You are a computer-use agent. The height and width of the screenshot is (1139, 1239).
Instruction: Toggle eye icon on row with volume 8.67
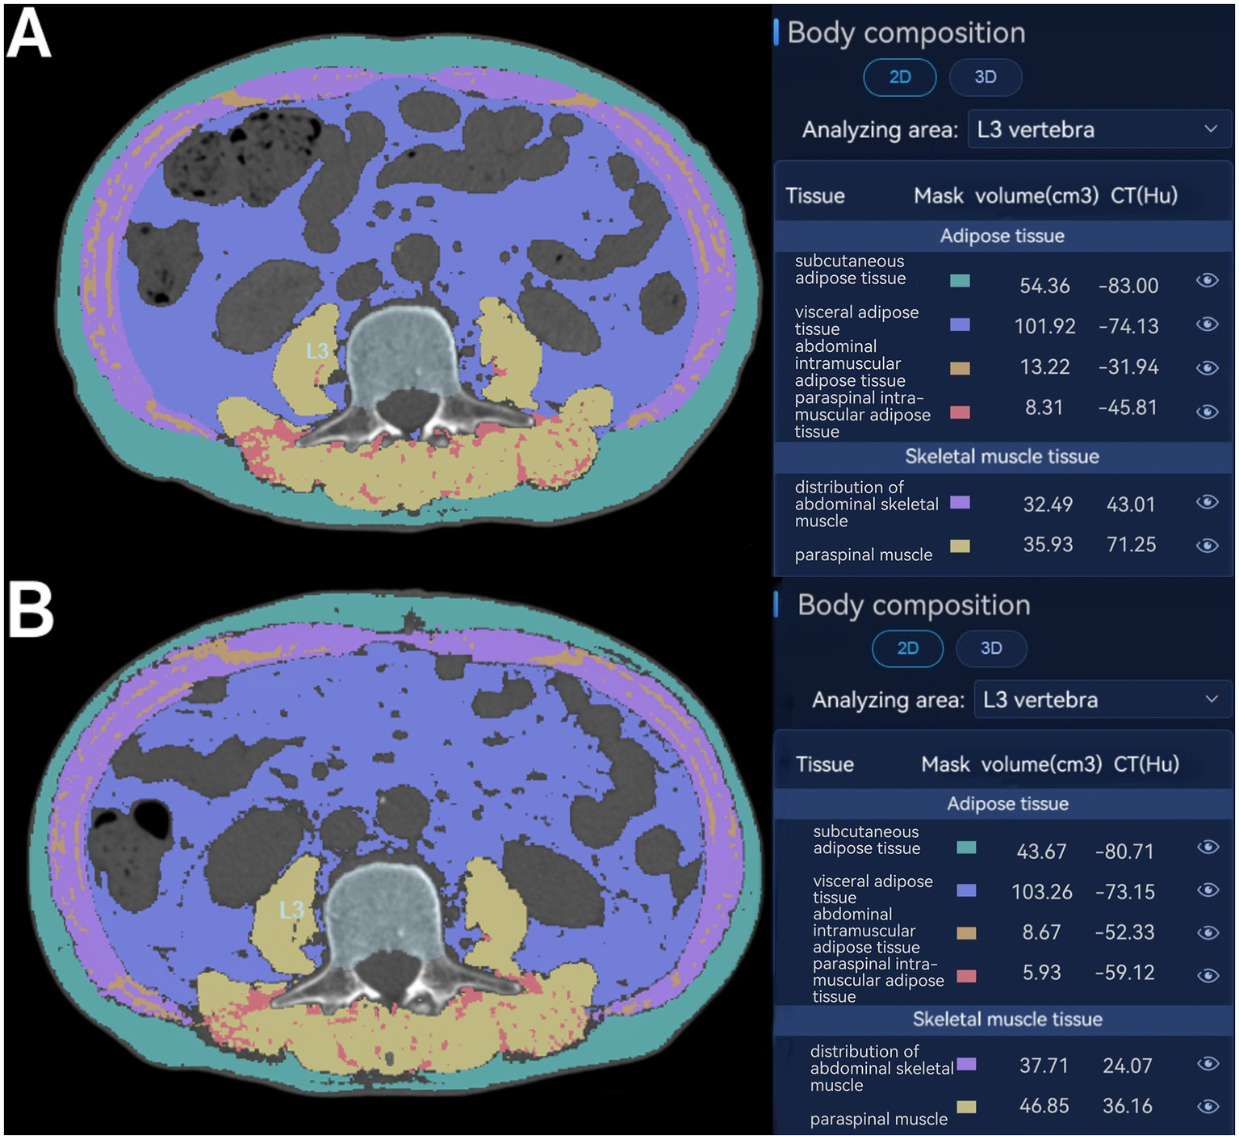[x=1208, y=932]
